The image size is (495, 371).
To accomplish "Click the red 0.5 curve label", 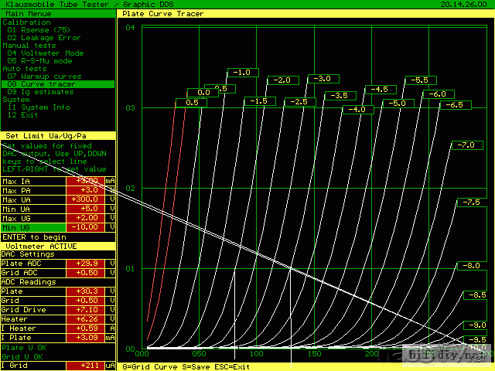I will 193,102.
